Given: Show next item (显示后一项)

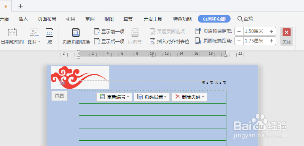Looking at the screenshot, I should (109, 41).
